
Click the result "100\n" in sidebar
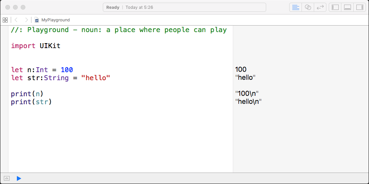point(247,94)
